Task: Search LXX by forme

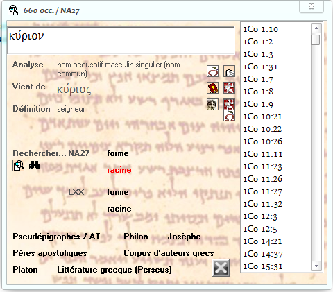Action: [118, 192]
